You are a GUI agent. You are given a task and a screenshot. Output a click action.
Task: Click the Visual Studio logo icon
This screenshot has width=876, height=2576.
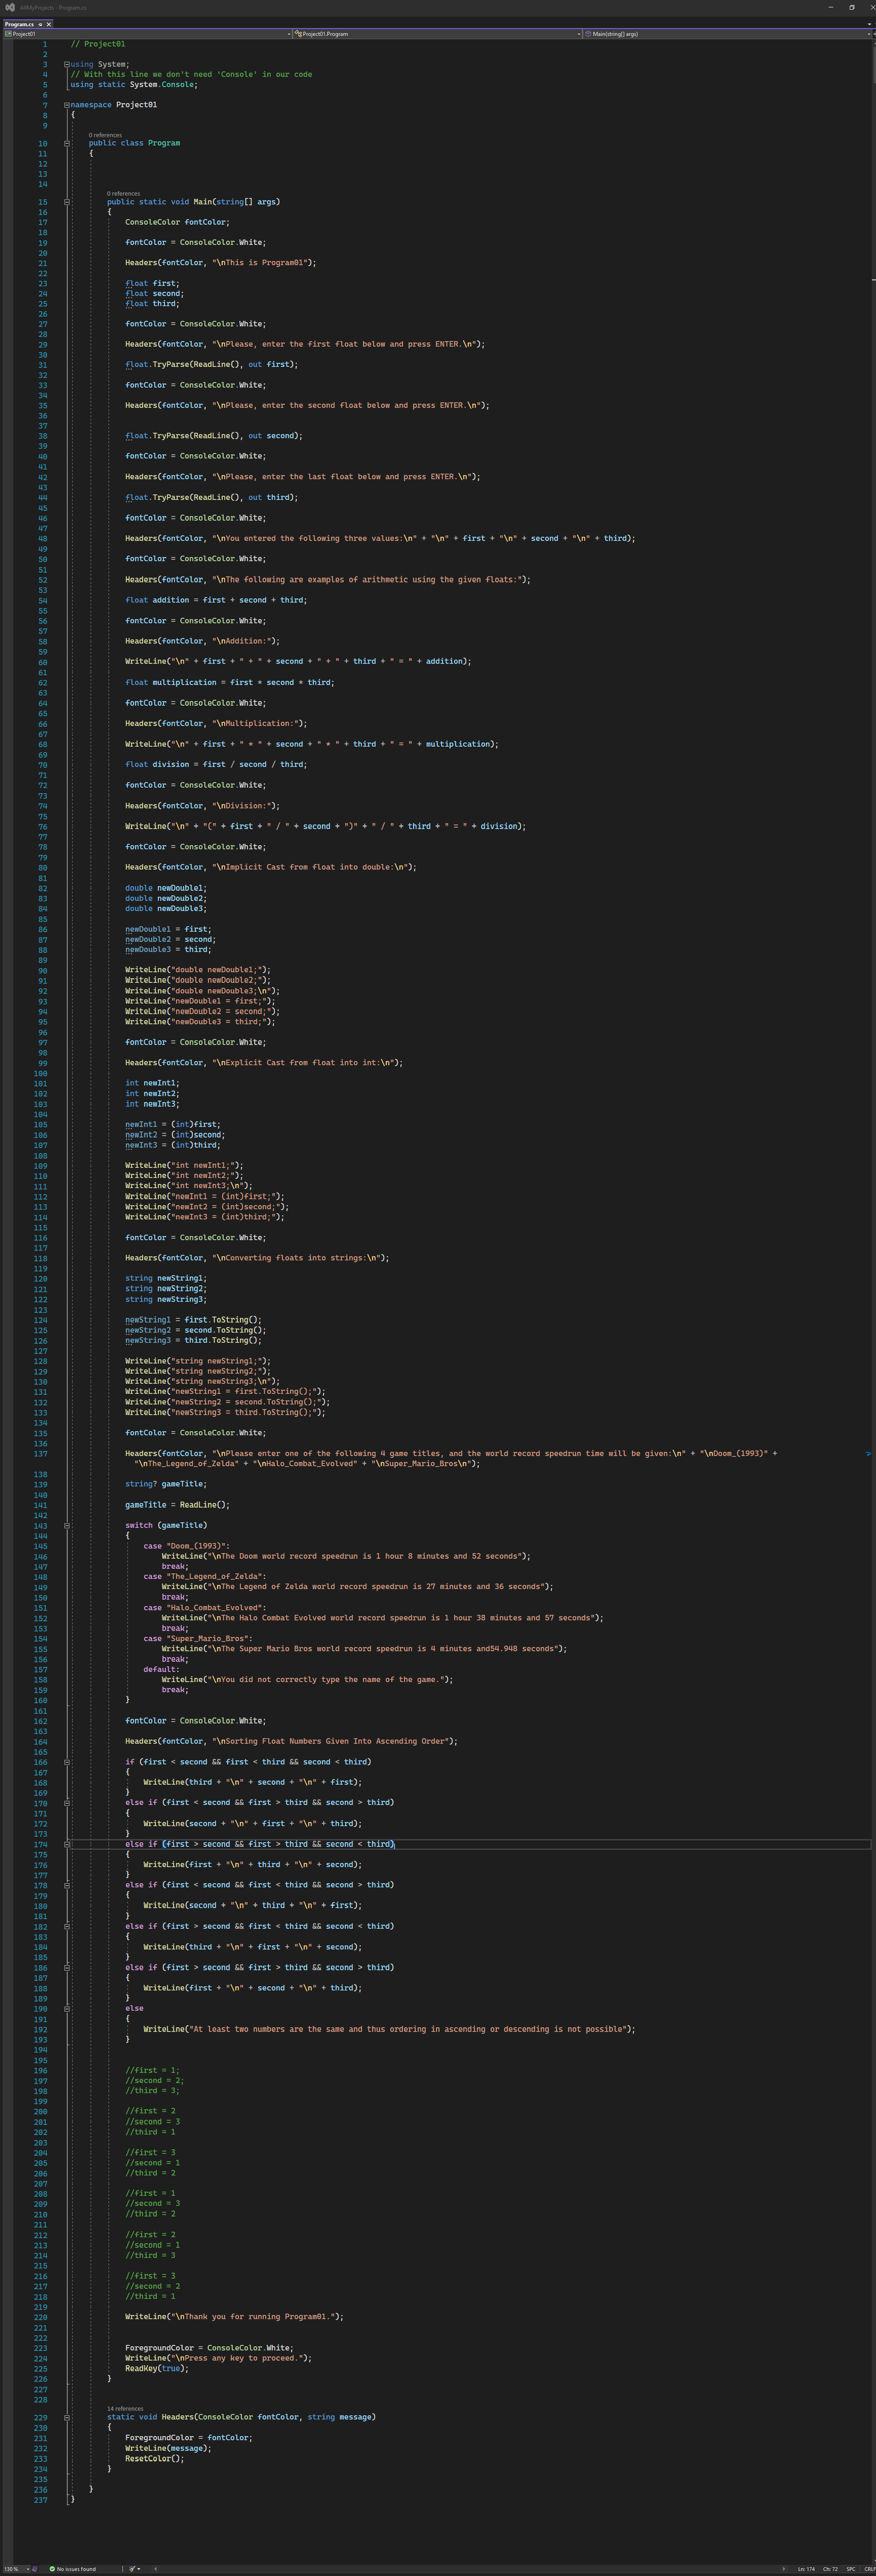click(10, 7)
